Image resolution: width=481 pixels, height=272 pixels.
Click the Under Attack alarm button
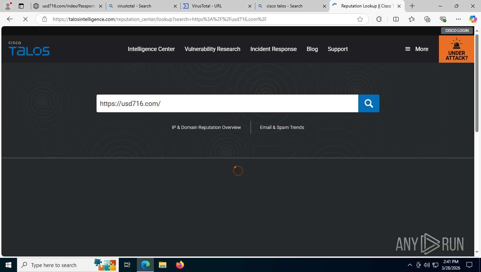pos(456,49)
